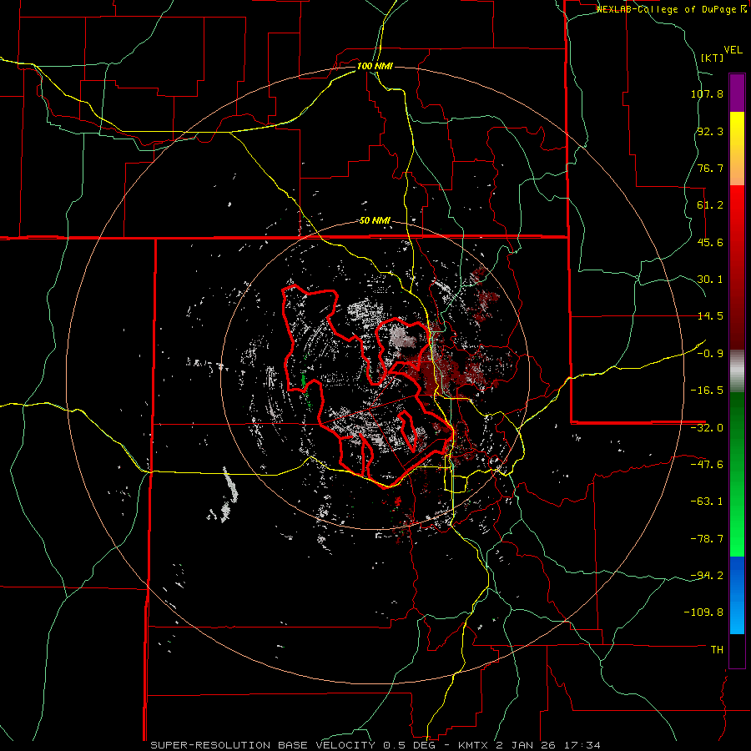751x751 pixels.
Task: Click the -47.6 velocity scale value
Action: click(x=707, y=465)
